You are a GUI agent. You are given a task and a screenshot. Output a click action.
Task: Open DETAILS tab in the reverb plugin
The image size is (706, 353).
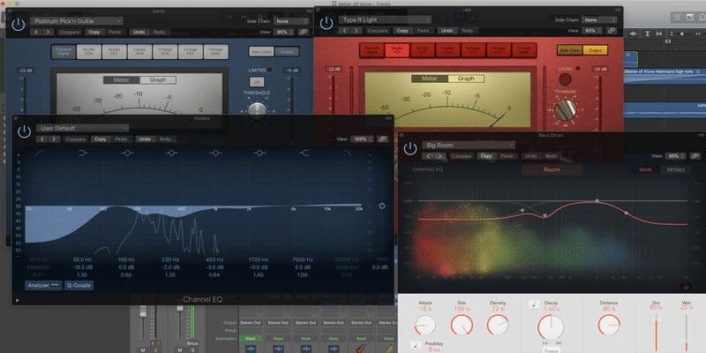click(675, 169)
